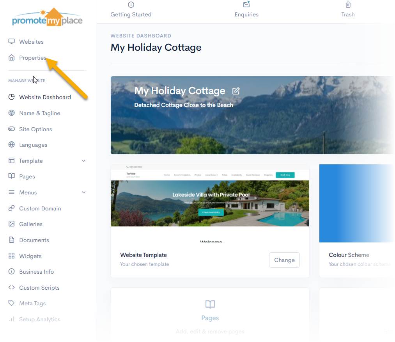Viewport: 395px width, 342px height.
Task: Click the edit pencil icon beside My Holiday Cottage
Action: [x=236, y=91]
